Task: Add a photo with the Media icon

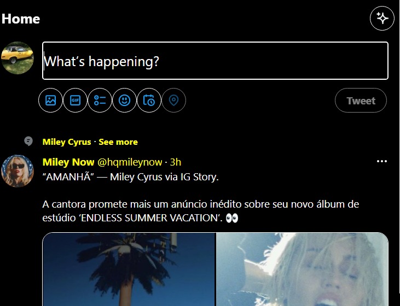Action: coord(50,100)
